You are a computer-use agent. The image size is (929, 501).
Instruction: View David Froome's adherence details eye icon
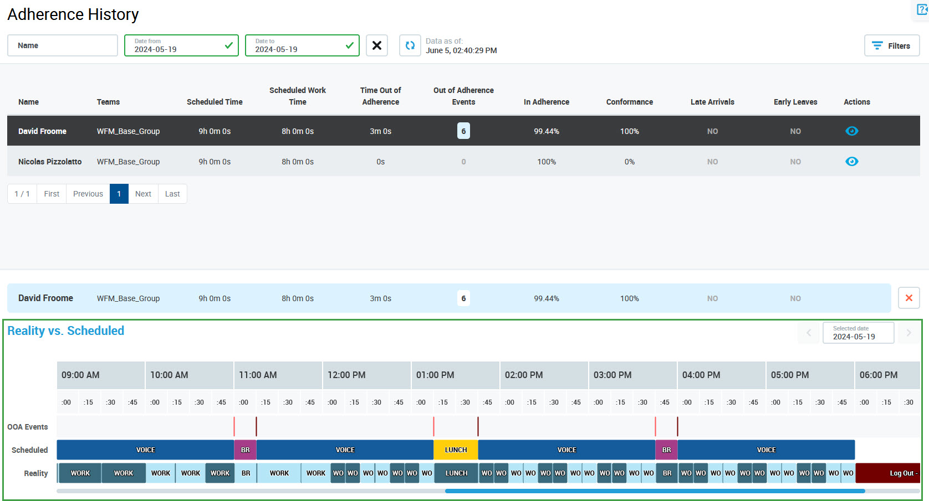click(x=851, y=131)
